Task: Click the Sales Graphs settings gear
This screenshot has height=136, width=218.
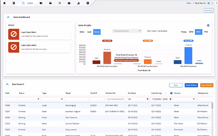Action: tap(208, 25)
